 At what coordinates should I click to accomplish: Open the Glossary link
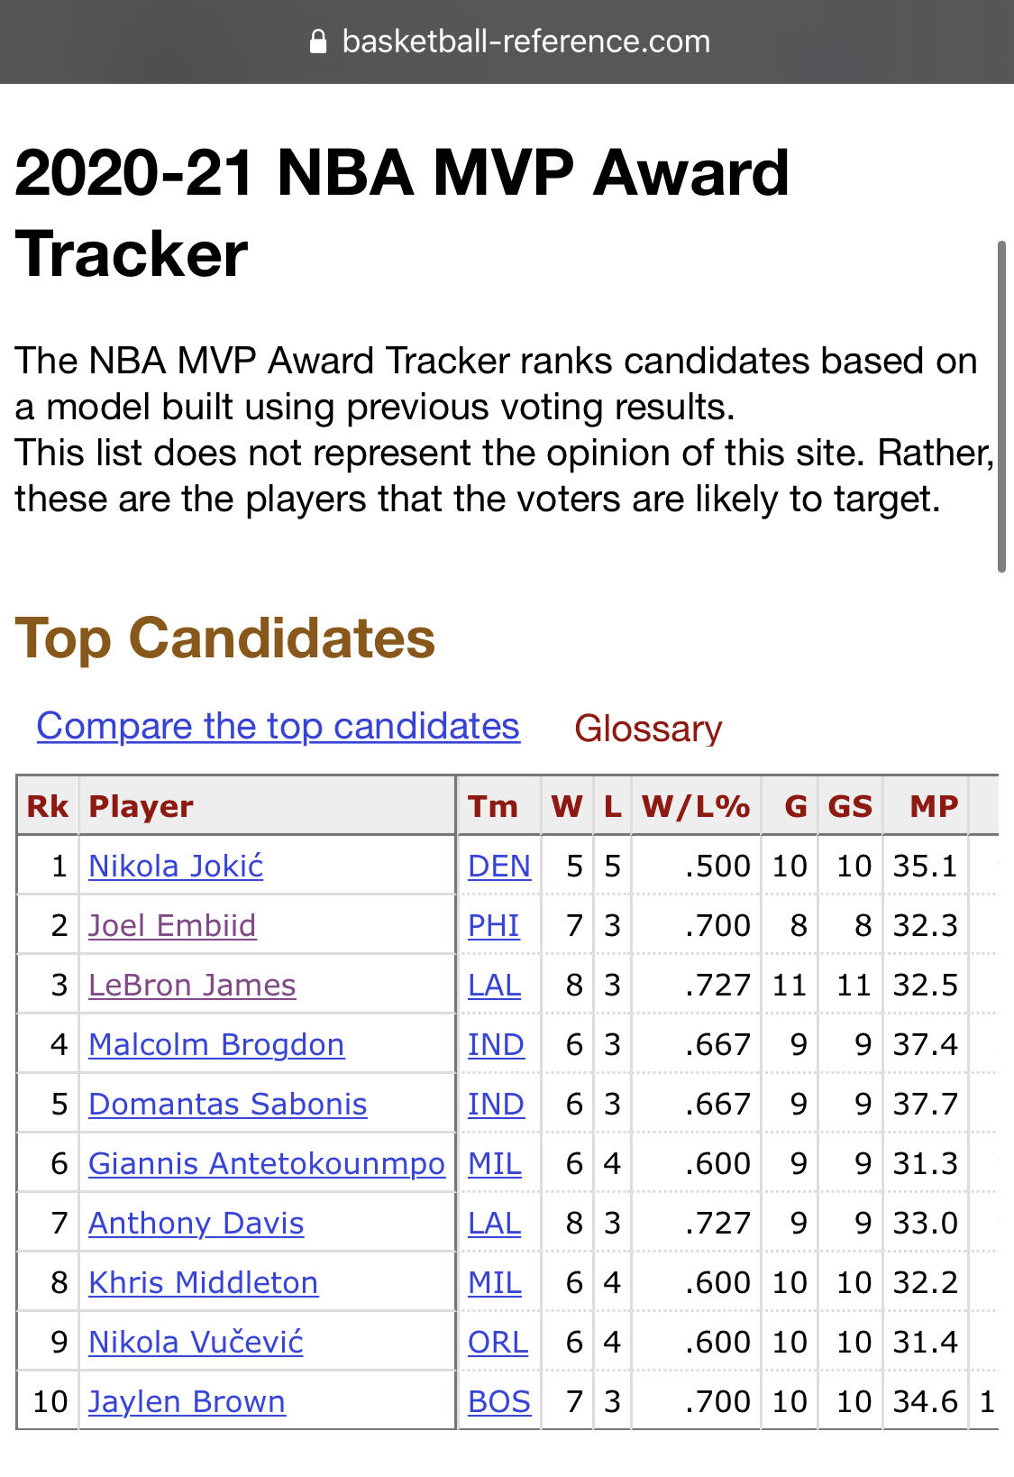pos(648,729)
